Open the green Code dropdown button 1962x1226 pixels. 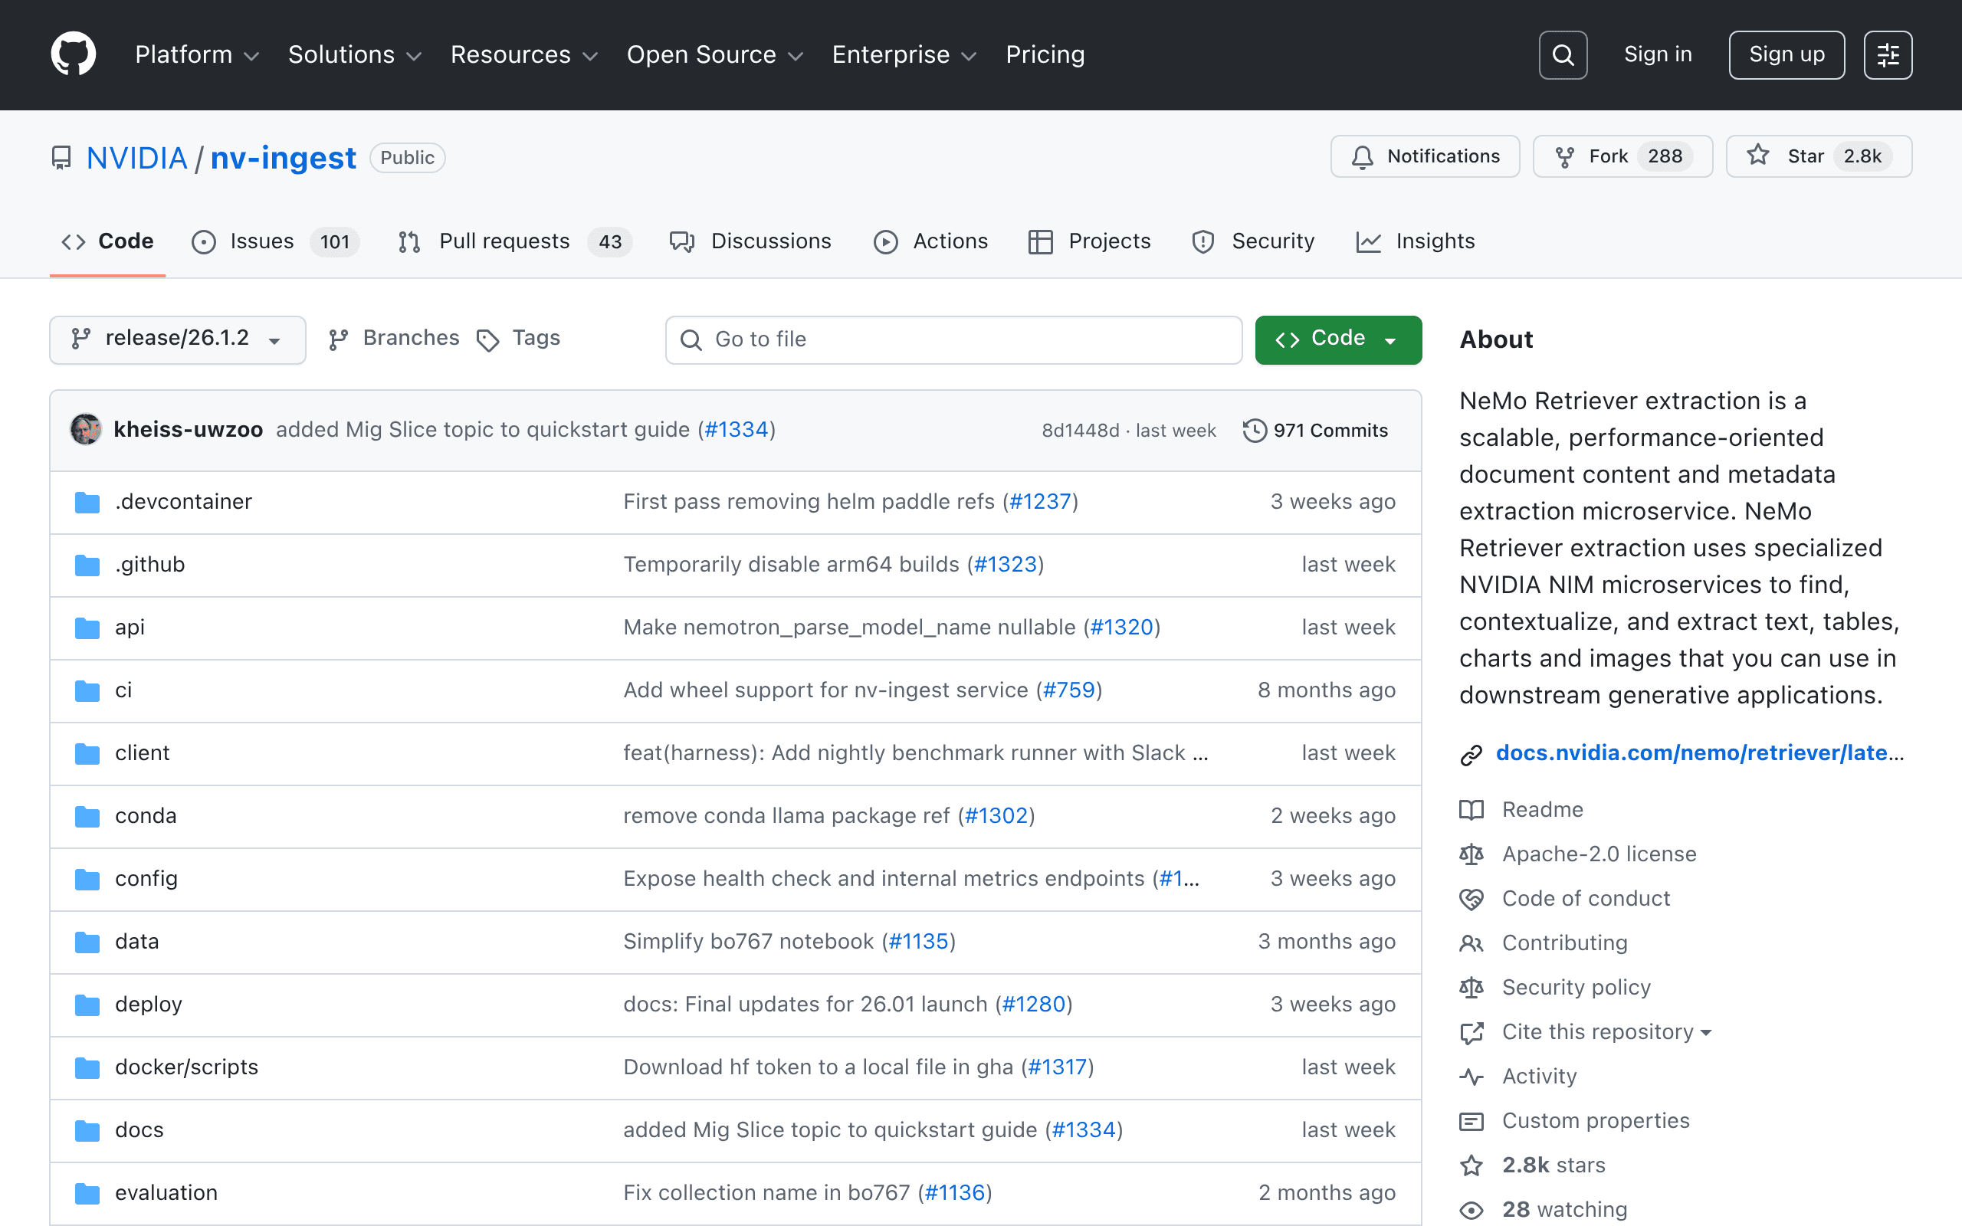pyautogui.click(x=1337, y=339)
